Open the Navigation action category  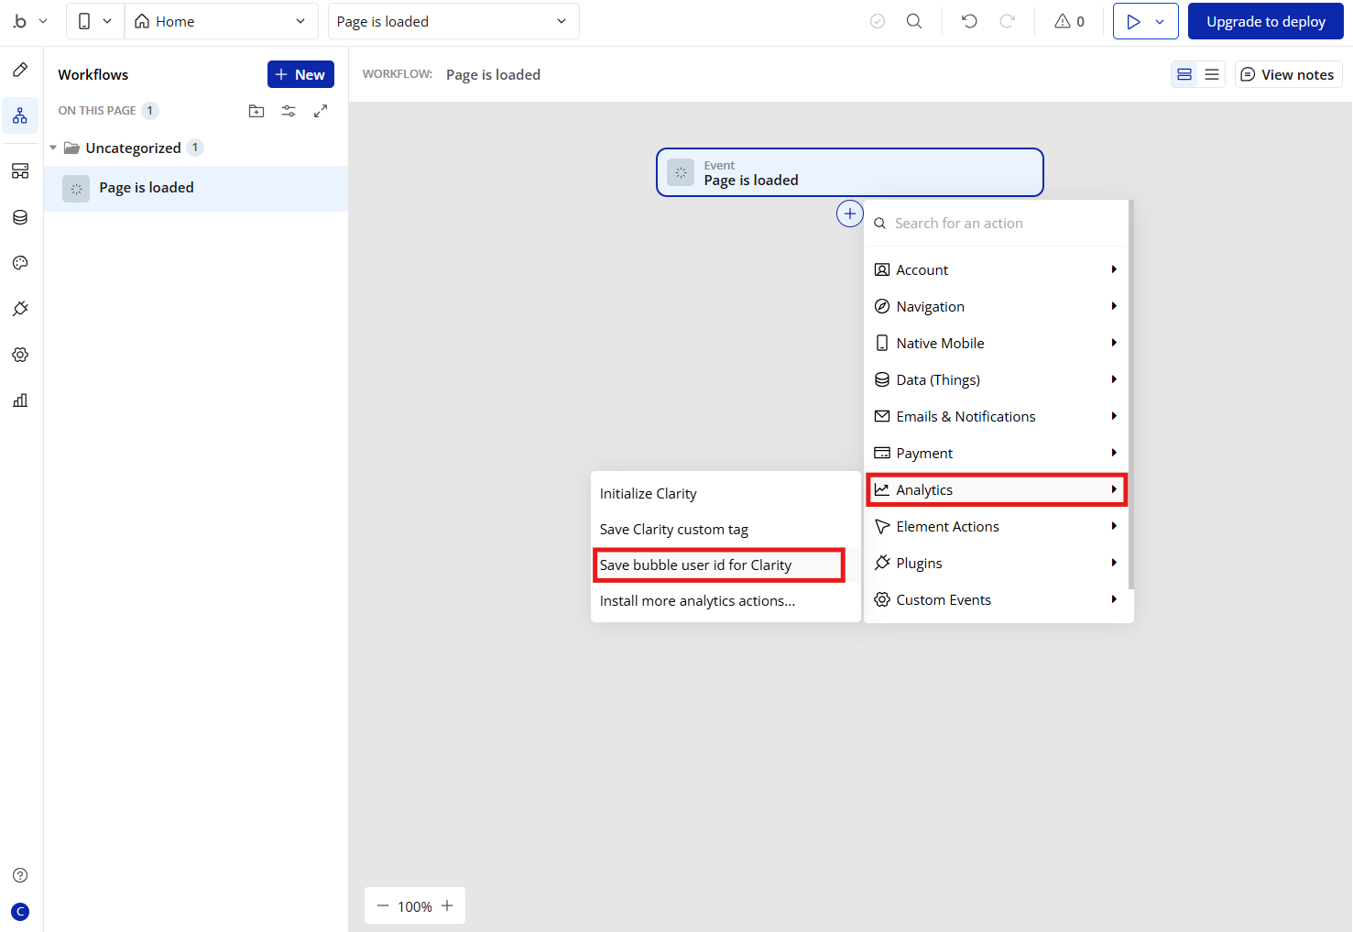997,306
